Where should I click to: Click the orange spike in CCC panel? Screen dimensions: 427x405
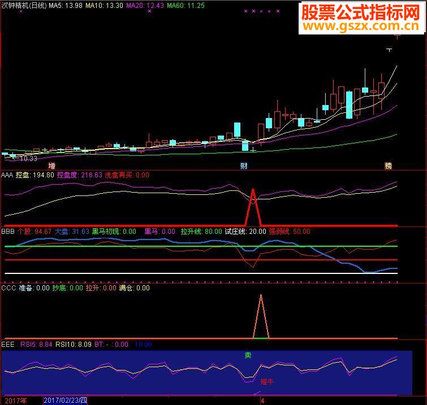[x=261, y=316]
